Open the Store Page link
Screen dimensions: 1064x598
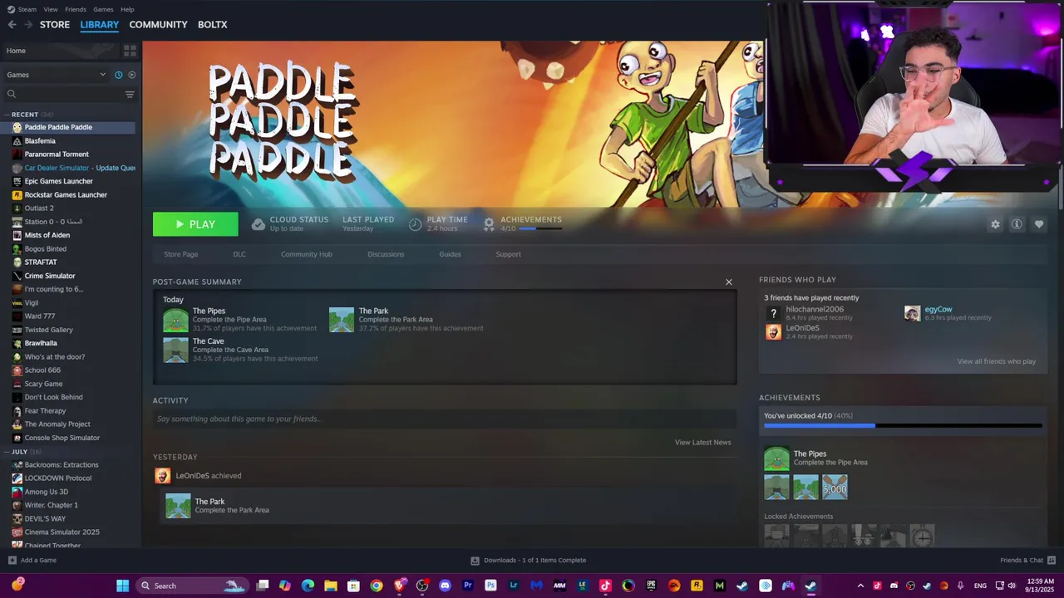coord(180,254)
